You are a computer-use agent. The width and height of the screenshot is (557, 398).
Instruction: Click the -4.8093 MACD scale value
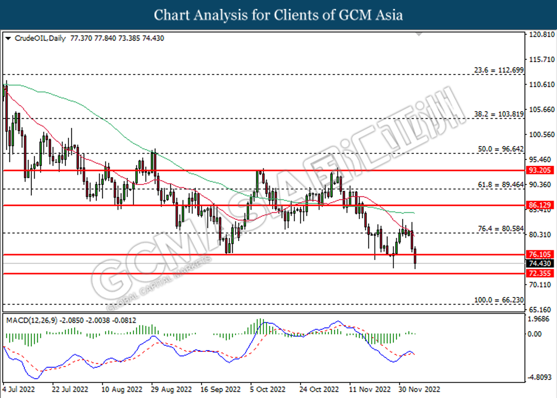tap(540, 377)
